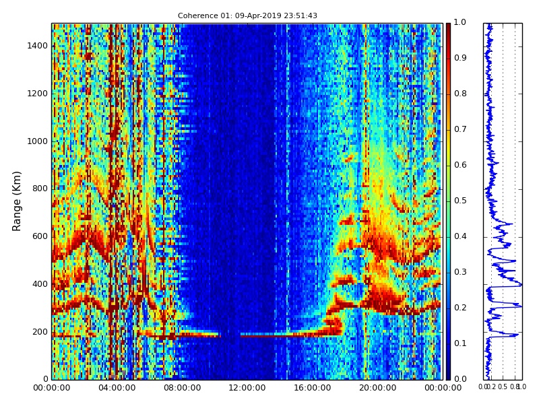Click the colorbar 1.0 label
Viewport: 539px width, 404px height.
(460, 22)
